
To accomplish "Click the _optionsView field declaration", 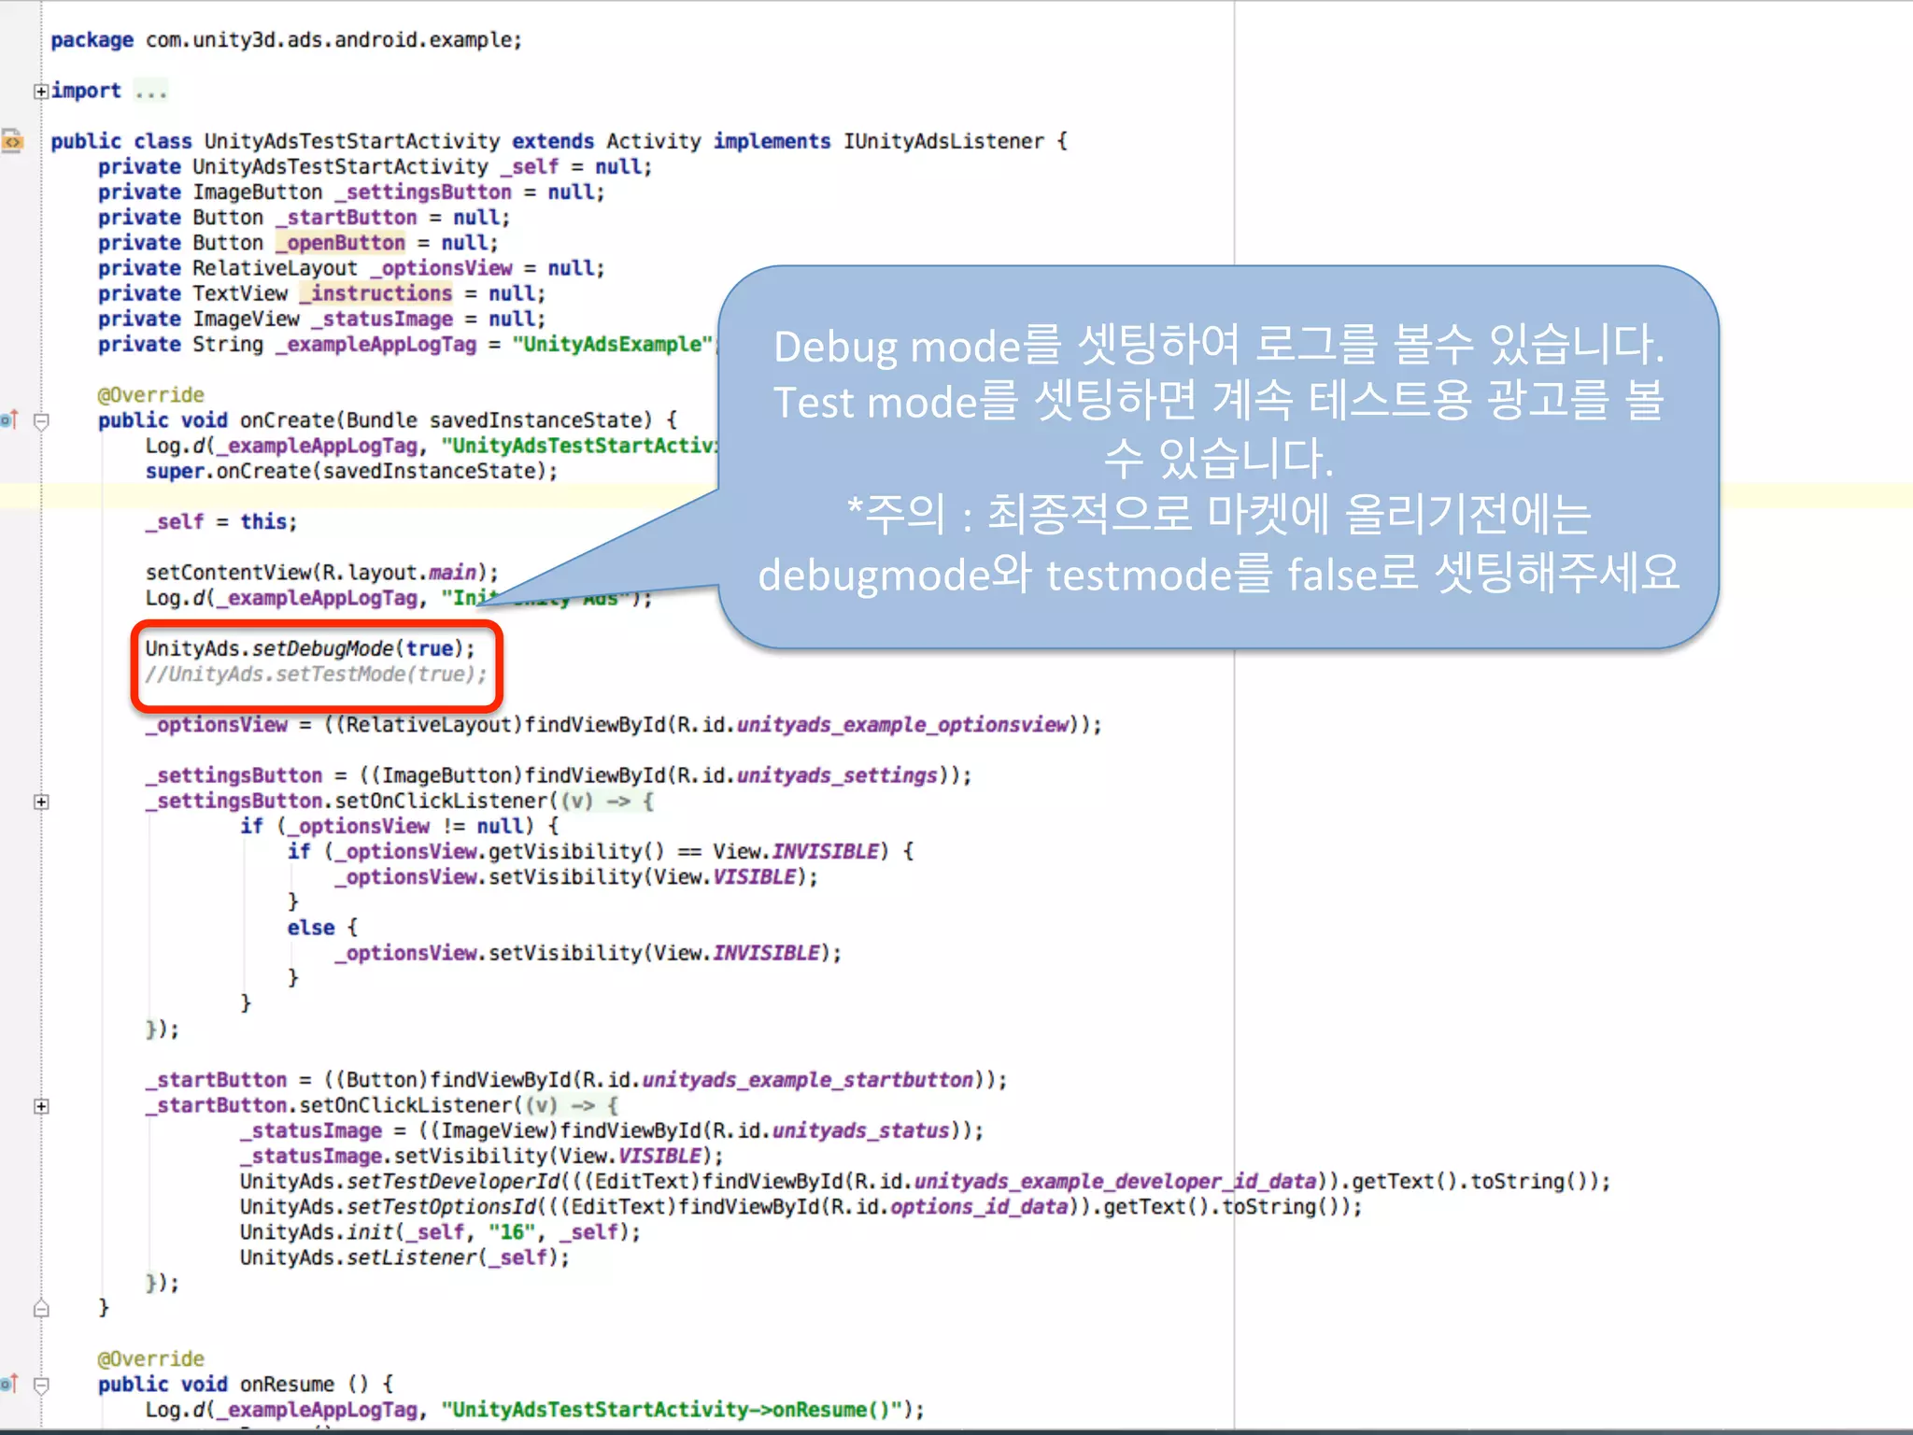I will pyautogui.click(x=351, y=268).
